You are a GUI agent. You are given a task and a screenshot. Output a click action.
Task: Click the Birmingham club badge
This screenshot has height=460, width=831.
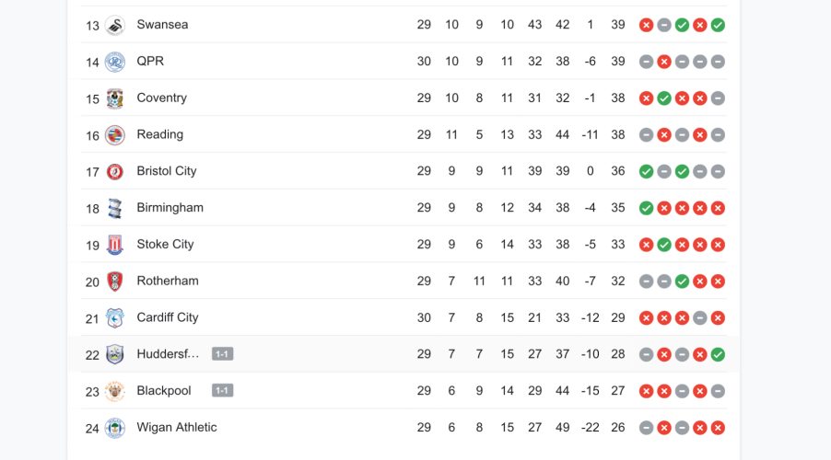(x=114, y=209)
